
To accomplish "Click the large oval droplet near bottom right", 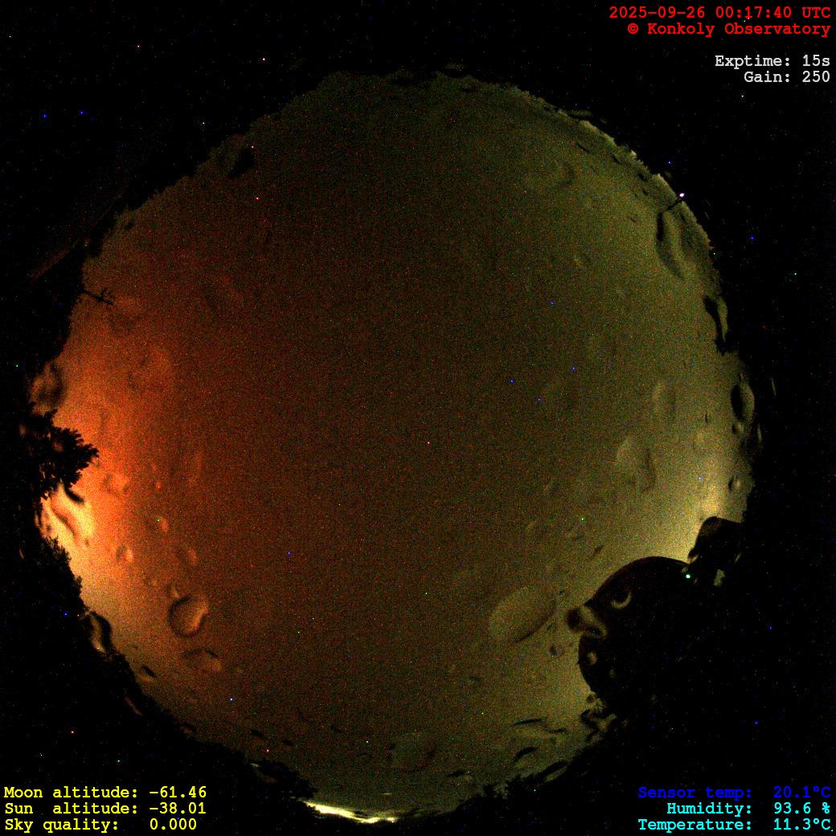I will 522,615.
